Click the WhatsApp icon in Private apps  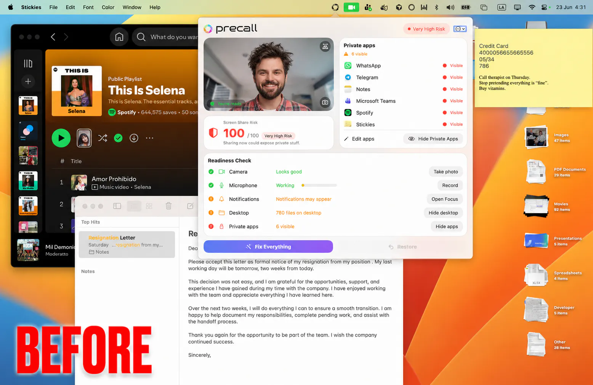(x=348, y=65)
